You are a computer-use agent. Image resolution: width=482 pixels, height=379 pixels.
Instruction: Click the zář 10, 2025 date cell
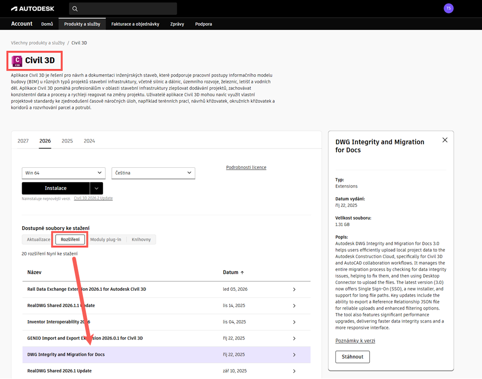tap(235, 371)
